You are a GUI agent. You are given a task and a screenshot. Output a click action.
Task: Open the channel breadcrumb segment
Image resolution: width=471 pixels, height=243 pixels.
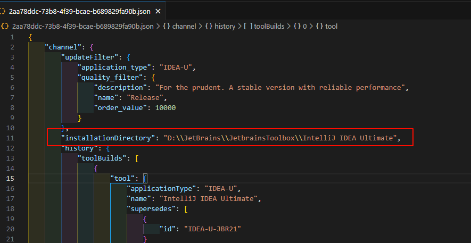click(179, 27)
